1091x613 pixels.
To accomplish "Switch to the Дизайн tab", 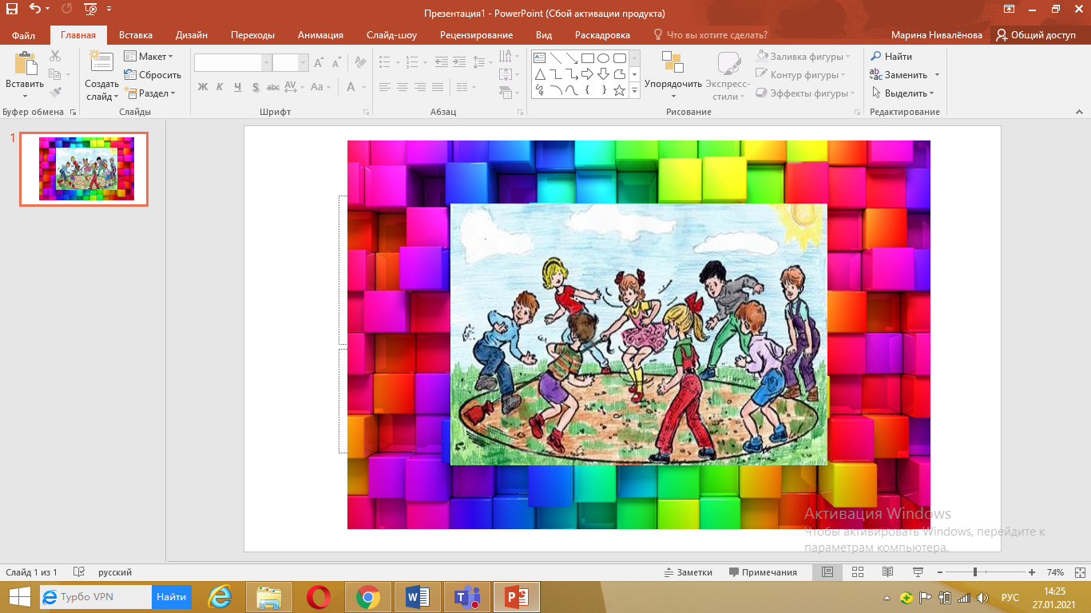I will click(x=192, y=35).
